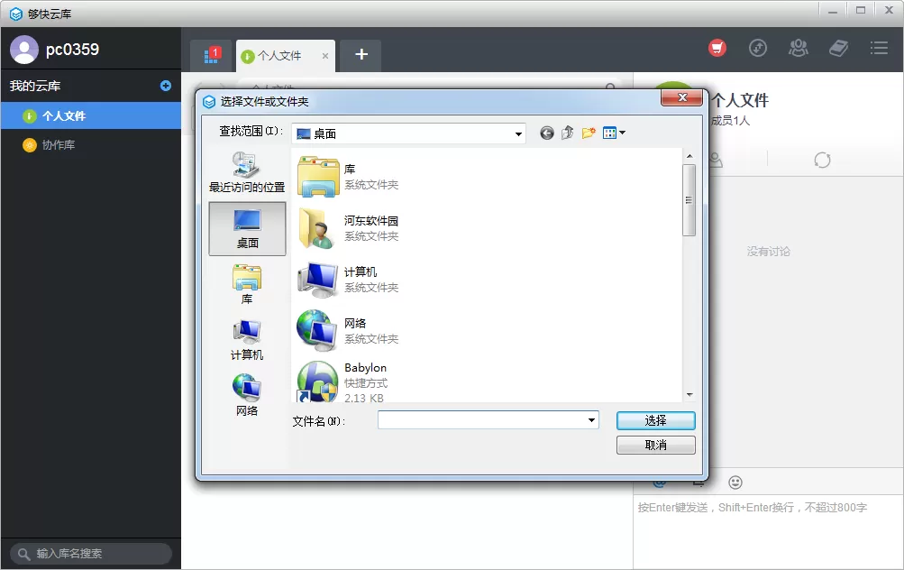
Task: Expand the 文件名 combo box dropdown arrow
Action: click(591, 420)
